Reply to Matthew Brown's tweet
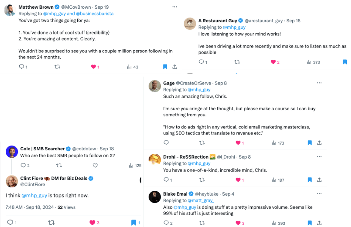The width and height of the screenshot is (351, 227). pos(21,67)
